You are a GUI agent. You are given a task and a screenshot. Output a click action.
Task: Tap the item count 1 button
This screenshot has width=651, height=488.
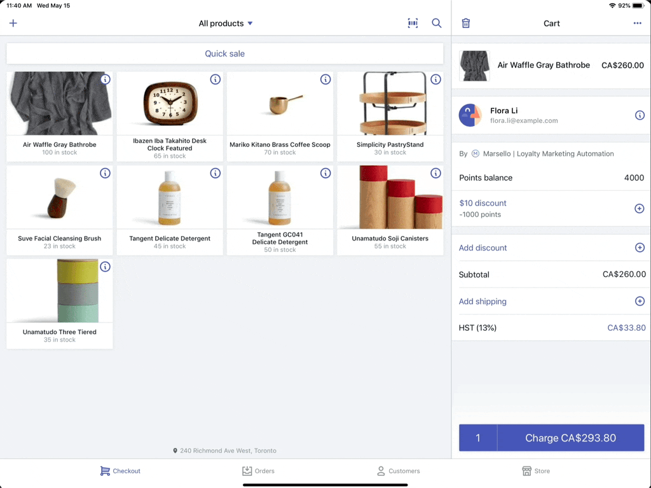(x=478, y=438)
